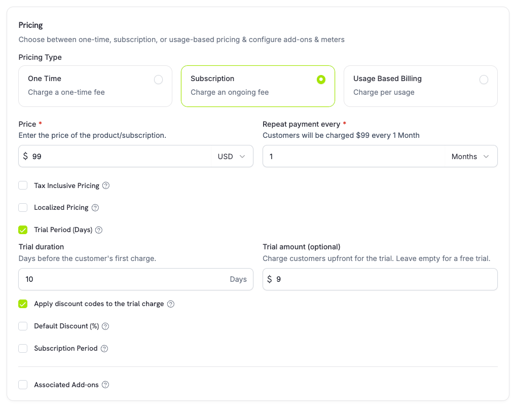Image resolution: width=514 pixels, height=410 pixels.
Task: Uncheck Apply discount codes to trial charge
Action: click(x=23, y=304)
